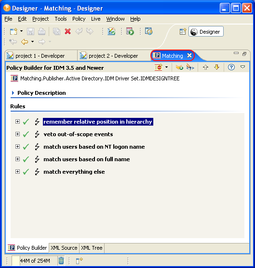Click the Undo arrow icon

(x=79, y=31)
